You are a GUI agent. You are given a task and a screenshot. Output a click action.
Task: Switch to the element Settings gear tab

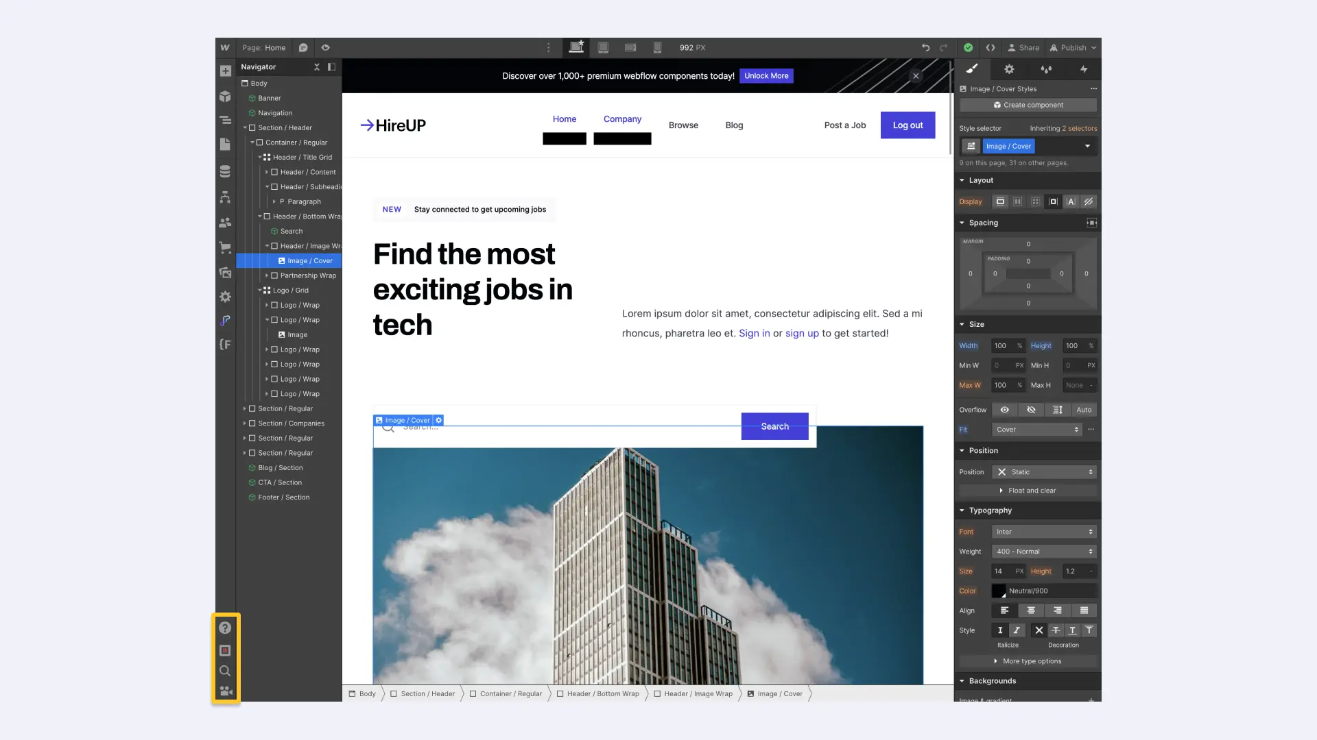1009,69
